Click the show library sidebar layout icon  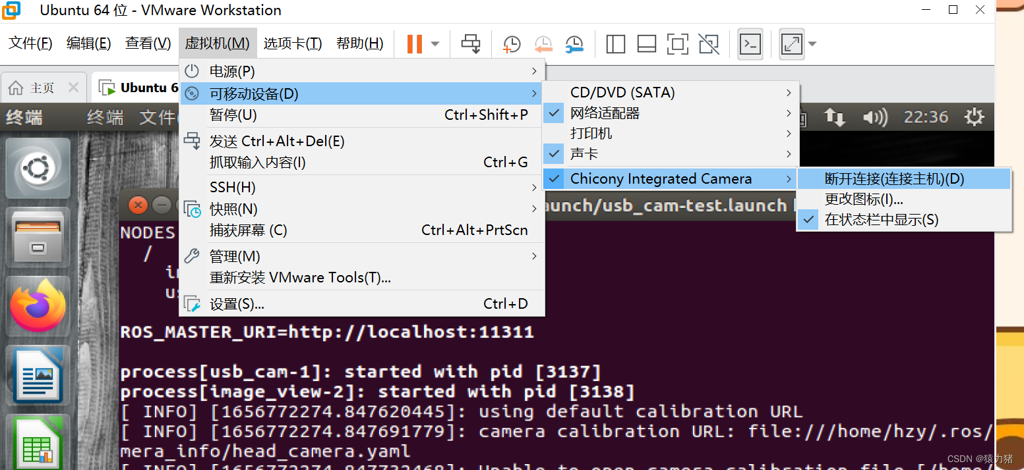click(x=615, y=44)
